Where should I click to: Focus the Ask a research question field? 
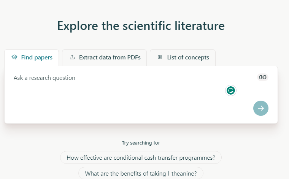tap(114, 78)
